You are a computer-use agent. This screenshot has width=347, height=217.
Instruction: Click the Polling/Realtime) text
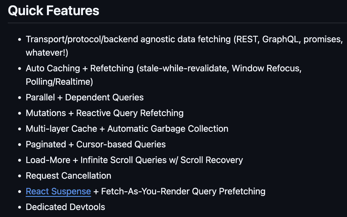59,82
